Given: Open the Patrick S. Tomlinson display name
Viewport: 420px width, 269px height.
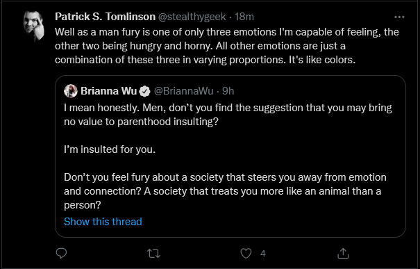Looking at the screenshot, I should 105,17.
